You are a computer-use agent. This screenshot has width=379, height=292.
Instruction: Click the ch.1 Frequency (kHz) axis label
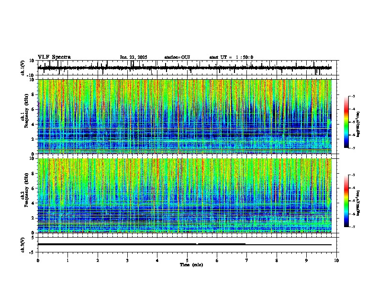[26, 111]
